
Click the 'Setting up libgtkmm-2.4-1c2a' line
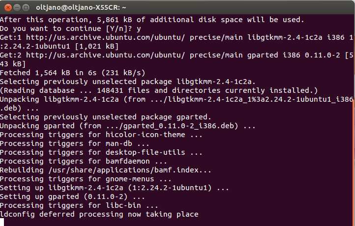coord(115,188)
